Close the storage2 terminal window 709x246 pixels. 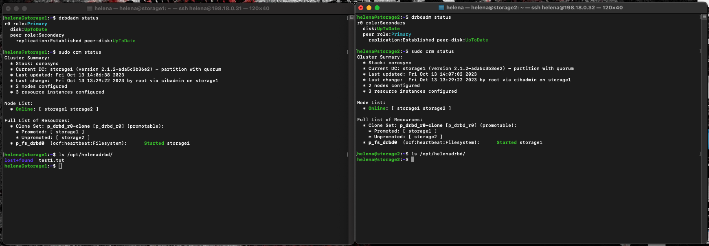(x=361, y=8)
